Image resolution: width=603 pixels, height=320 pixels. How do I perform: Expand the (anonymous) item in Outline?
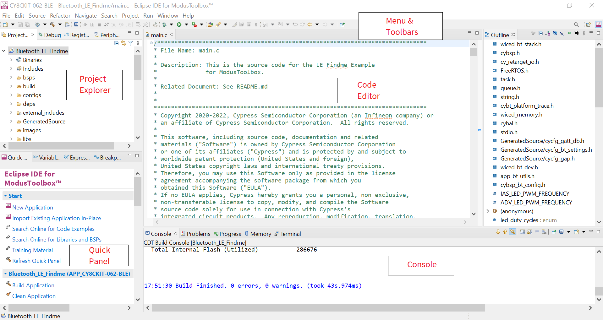point(488,211)
